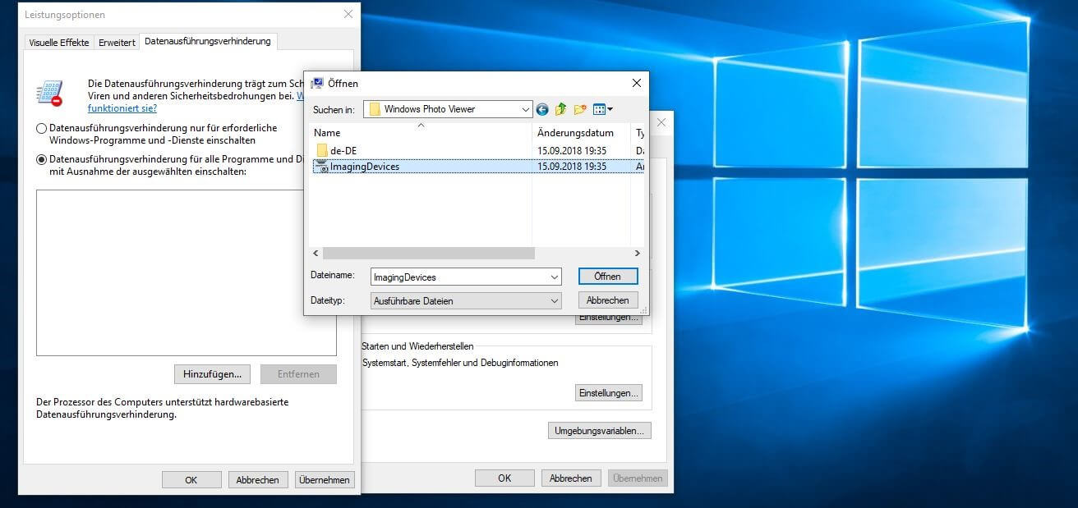The height and width of the screenshot is (508, 1078).
Task: Open the Dateityp Ausführbare Dateien dropdown
Action: [x=555, y=301]
